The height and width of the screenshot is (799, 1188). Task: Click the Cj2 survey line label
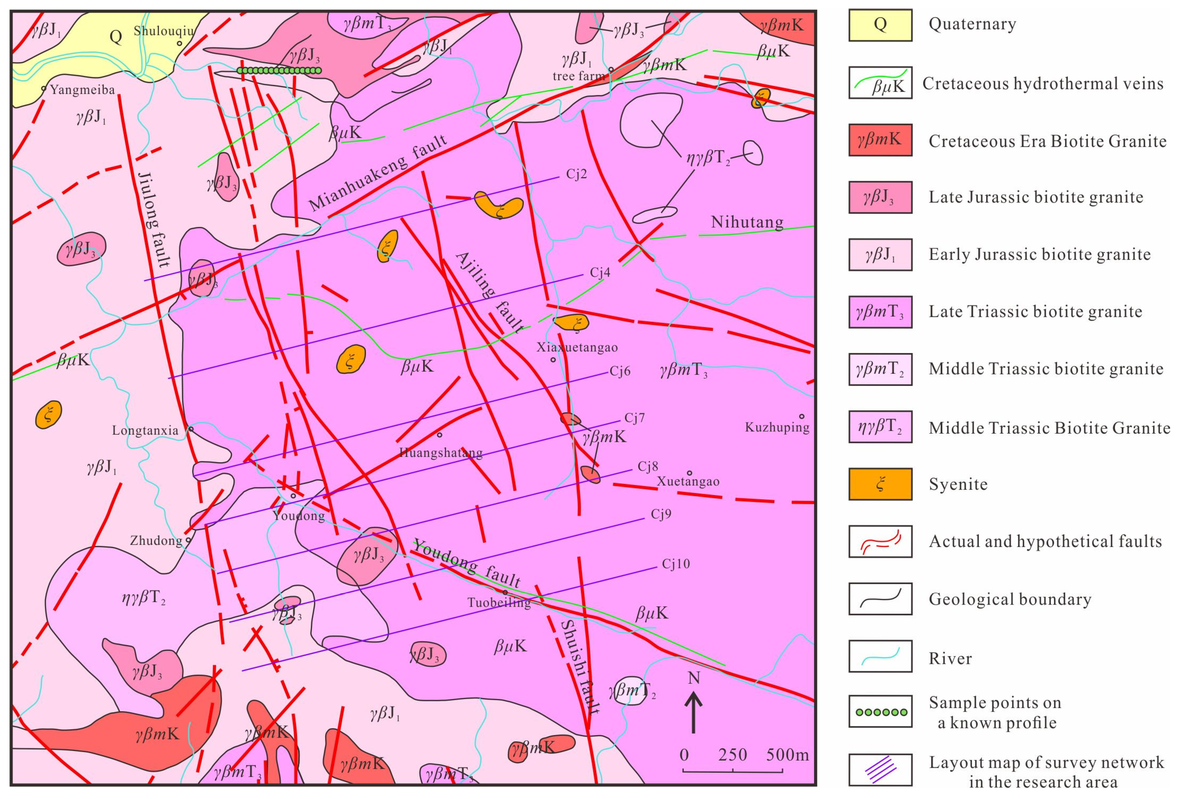(x=576, y=174)
